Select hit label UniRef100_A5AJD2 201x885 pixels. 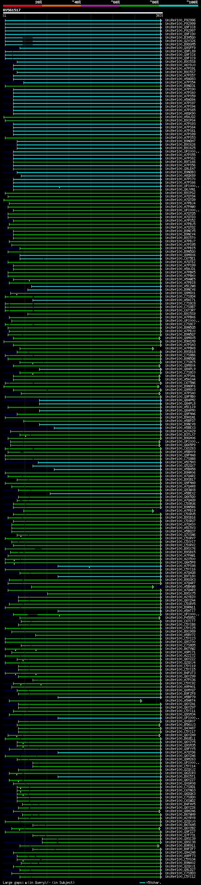[180, 117]
